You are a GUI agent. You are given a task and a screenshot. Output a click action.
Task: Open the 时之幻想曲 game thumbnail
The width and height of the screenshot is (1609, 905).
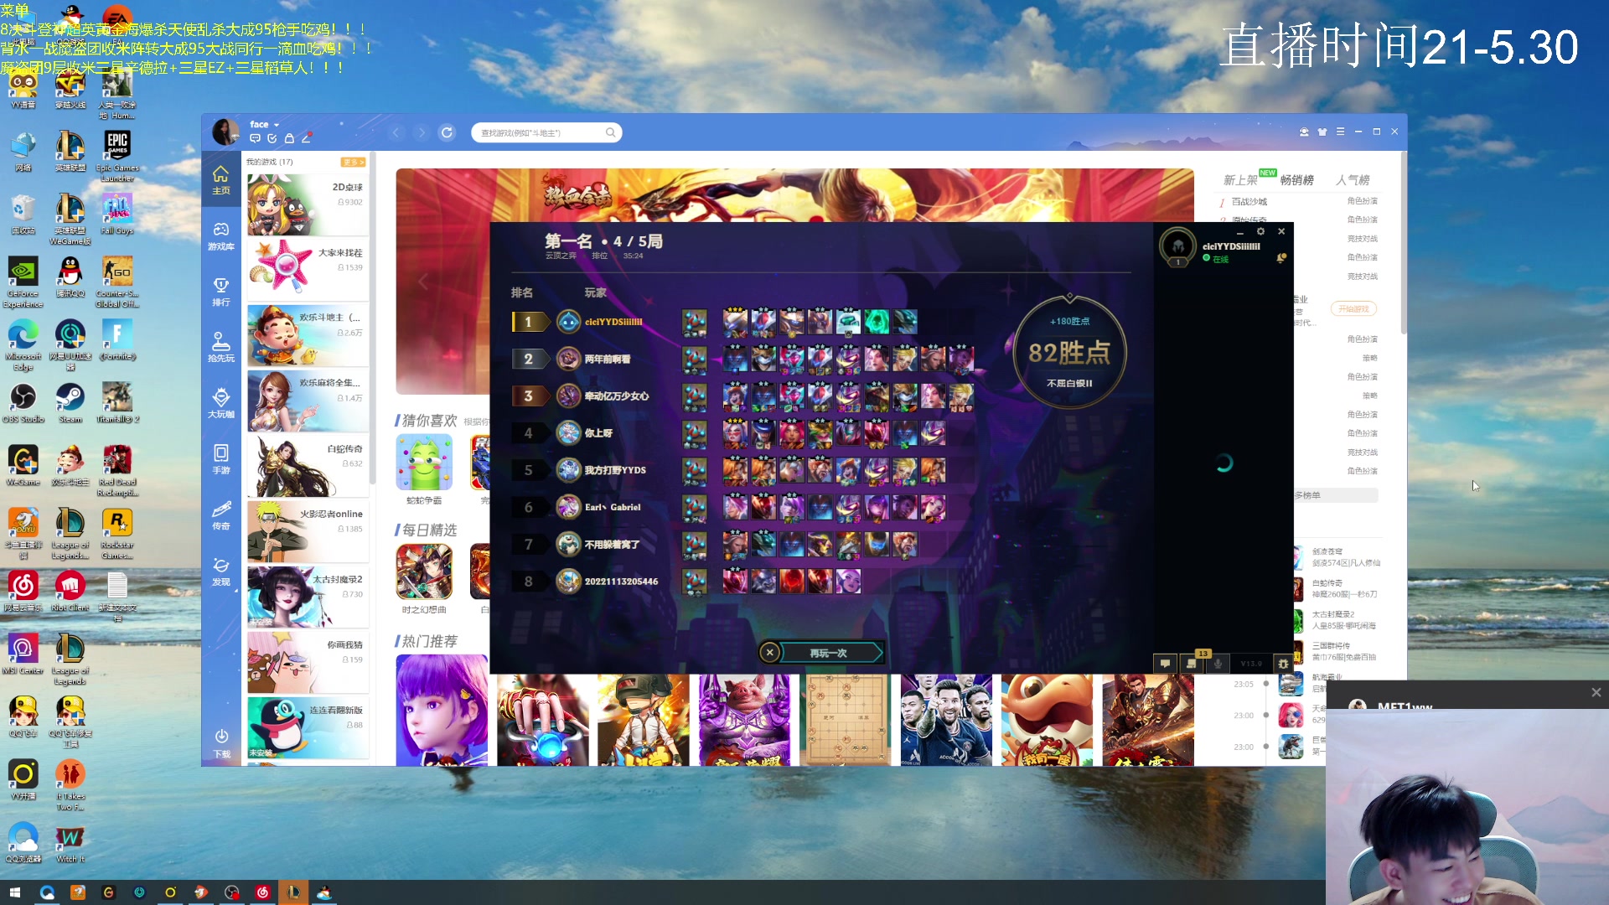pyautogui.click(x=424, y=571)
